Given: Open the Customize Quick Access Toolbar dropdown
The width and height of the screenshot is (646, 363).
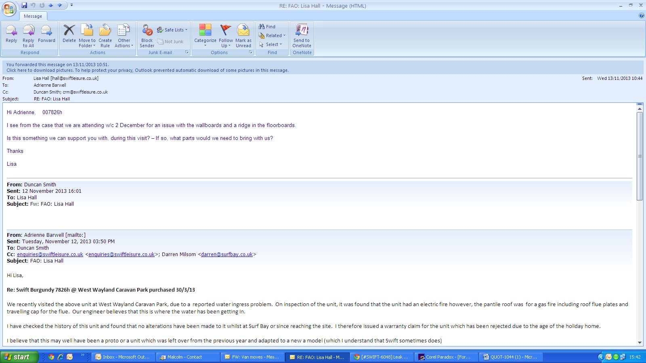Looking at the screenshot, I should pyautogui.click(x=72, y=5).
